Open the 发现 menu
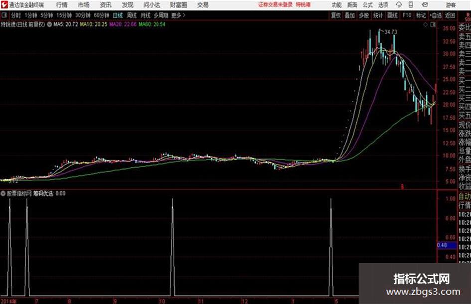This screenshot has height=304, width=471. (x=128, y=5)
